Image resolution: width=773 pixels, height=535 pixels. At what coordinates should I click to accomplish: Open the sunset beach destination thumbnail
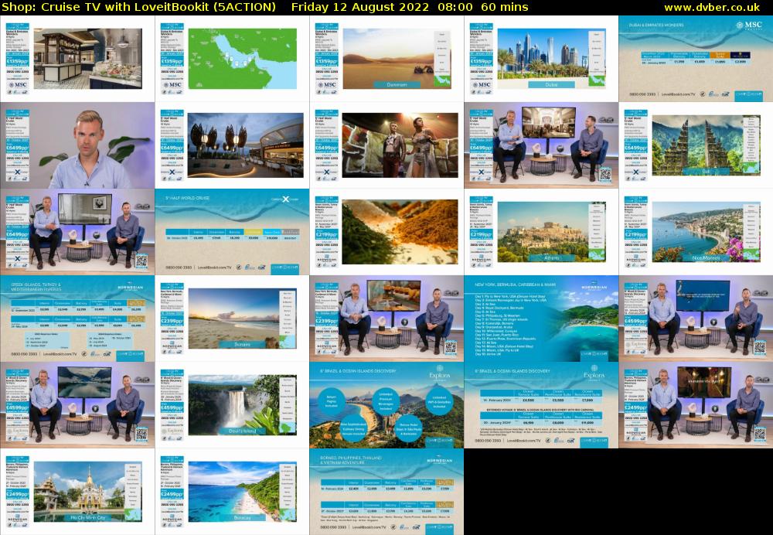pos(232,319)
